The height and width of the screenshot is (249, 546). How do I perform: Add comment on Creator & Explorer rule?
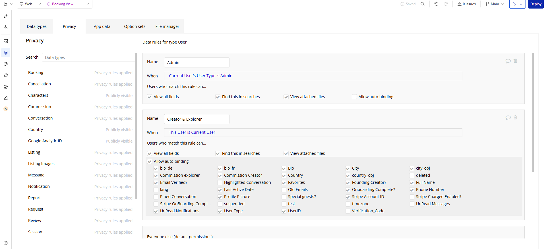(508, 118)
